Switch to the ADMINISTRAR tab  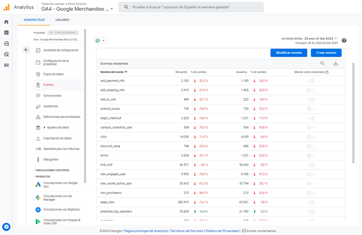tap(34, 20)
